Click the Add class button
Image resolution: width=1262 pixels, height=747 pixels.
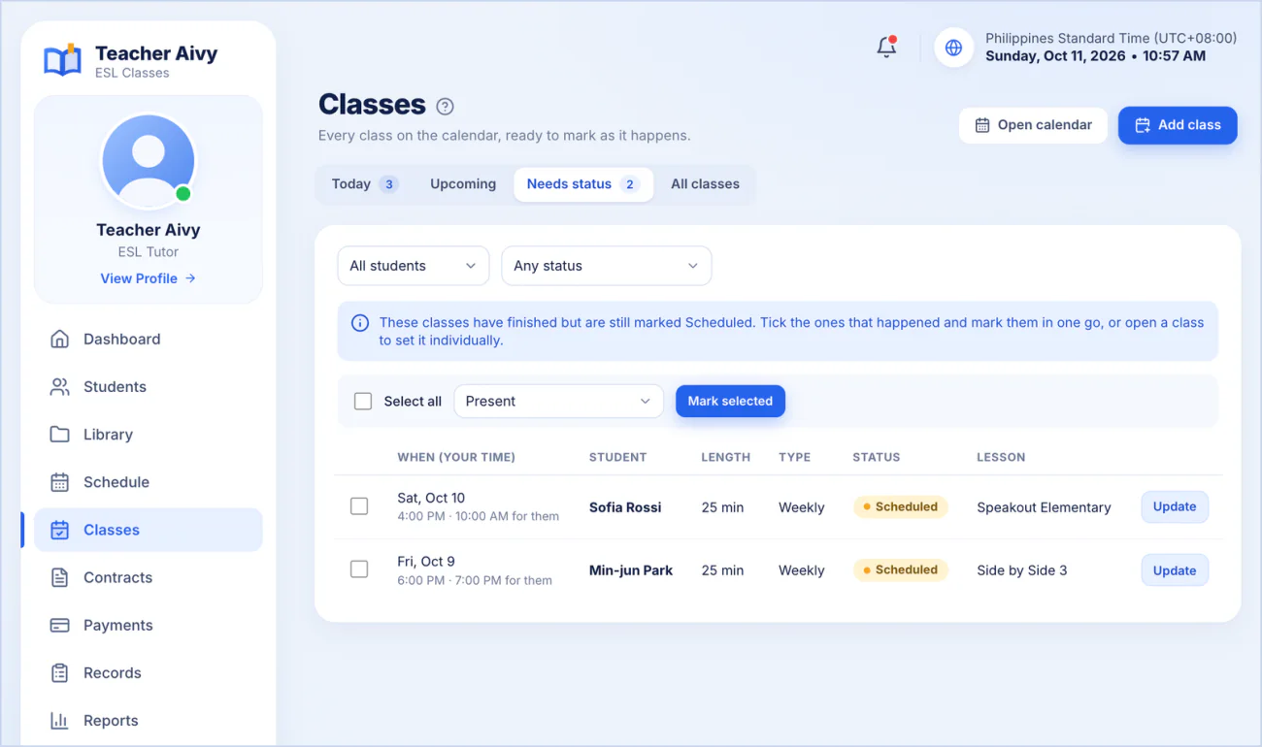(1178, 125)
